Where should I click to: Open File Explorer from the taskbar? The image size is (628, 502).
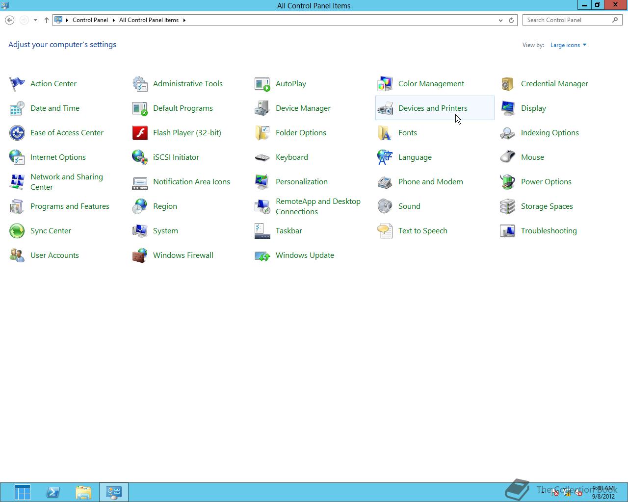83,492
